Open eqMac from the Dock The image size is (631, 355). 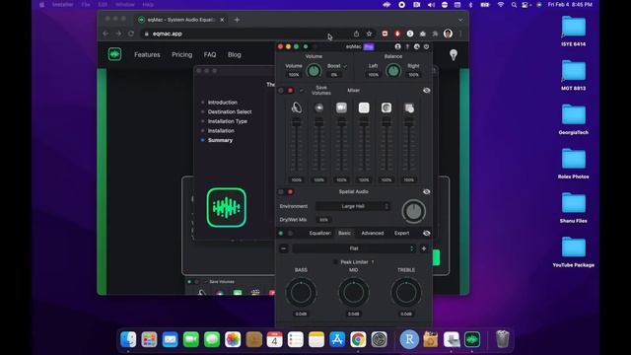[472, 339]
